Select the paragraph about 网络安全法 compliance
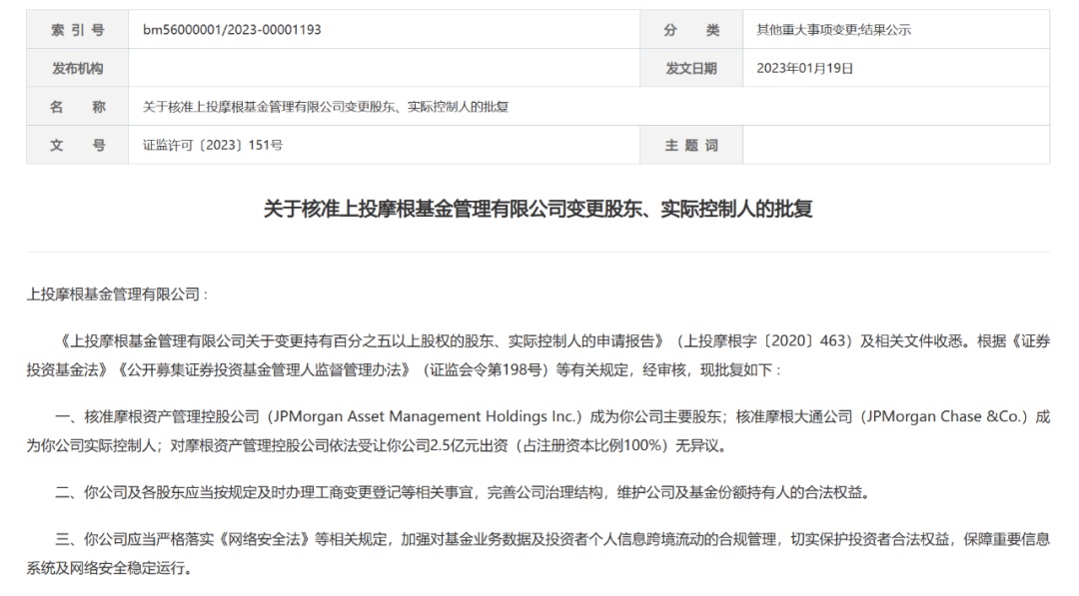This screenshot has height=596, width=1079. click(x=539, y=544)
